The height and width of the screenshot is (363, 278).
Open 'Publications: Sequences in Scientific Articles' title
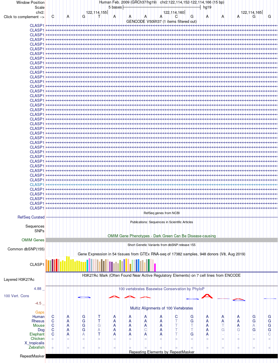162,222
